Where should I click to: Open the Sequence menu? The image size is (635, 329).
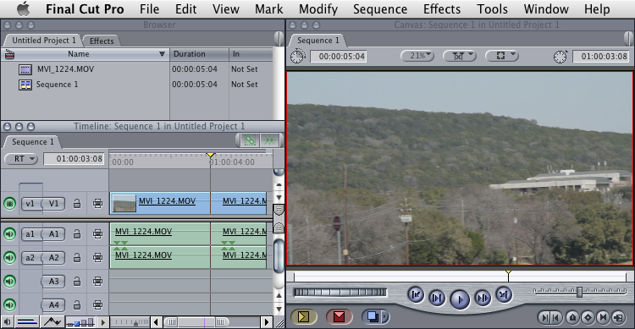pos(380,9)
